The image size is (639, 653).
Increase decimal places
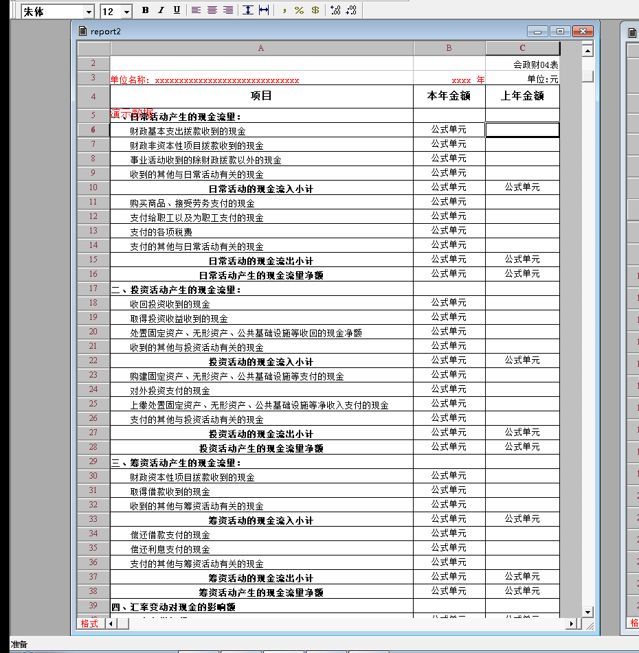point(335,10)
